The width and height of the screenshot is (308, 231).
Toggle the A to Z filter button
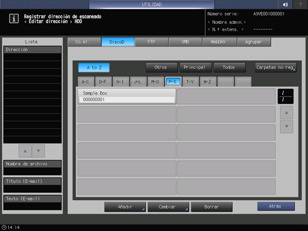pyautogui.click(x=94, y=68)
